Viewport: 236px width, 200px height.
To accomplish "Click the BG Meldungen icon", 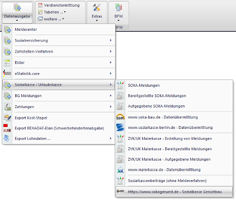I will tap(8, 96).
